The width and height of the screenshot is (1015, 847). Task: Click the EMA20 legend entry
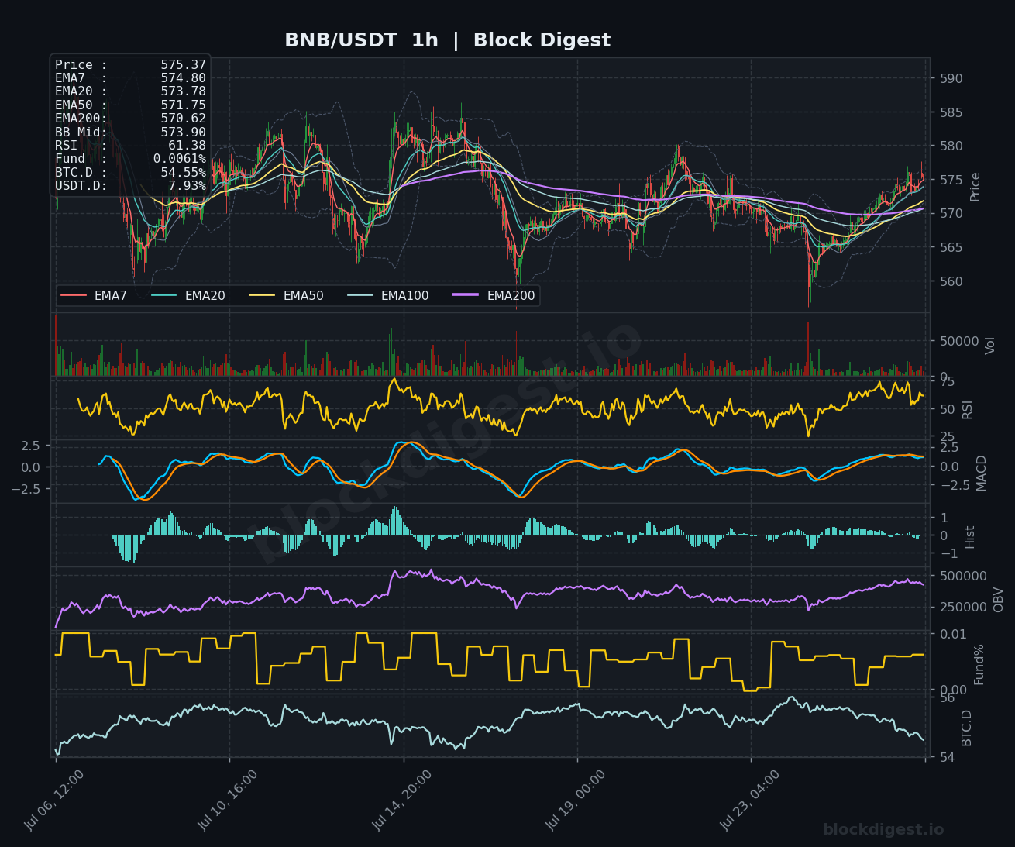(188, 295)
